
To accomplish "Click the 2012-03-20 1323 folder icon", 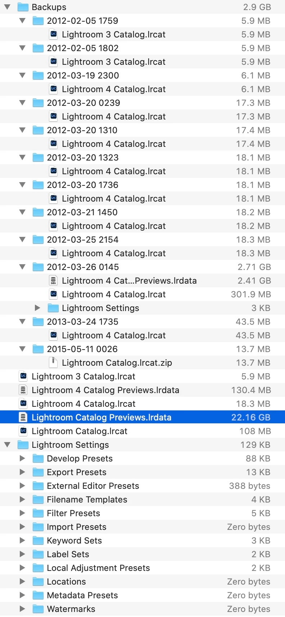I will (x=38, y=157).
